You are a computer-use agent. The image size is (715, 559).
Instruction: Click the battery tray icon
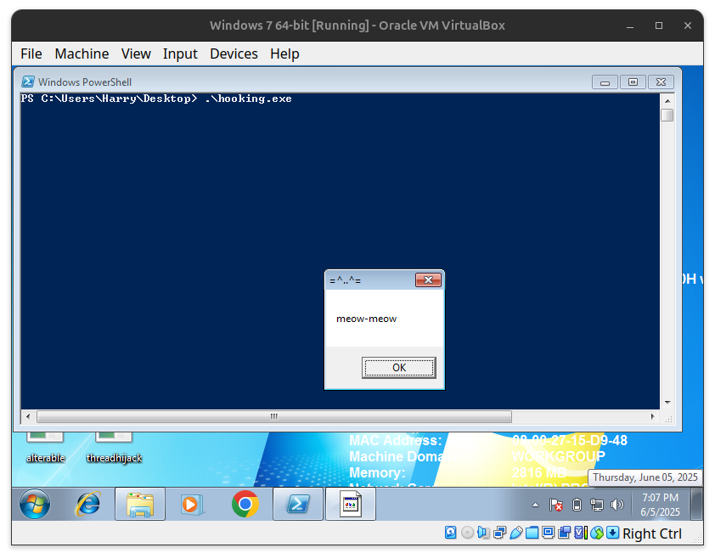point(577,505)
